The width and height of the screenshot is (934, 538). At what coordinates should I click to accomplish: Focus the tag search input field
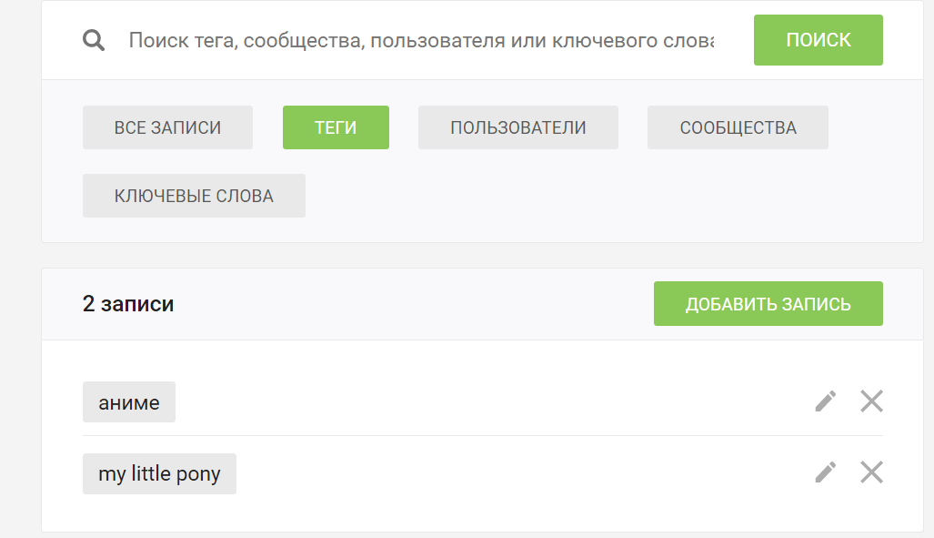(x=420, y=40)
